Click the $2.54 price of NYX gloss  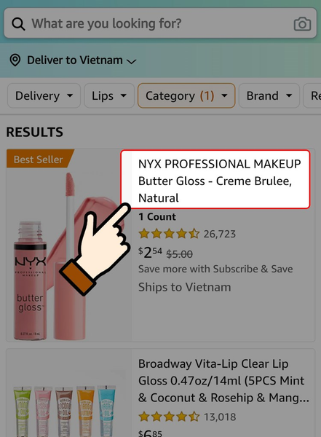[x=151, y=253]
